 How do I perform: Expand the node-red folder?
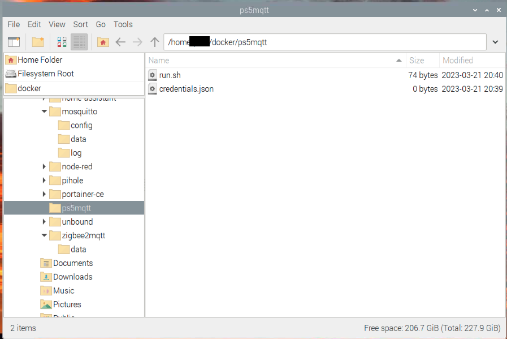[x=44, y=166]
